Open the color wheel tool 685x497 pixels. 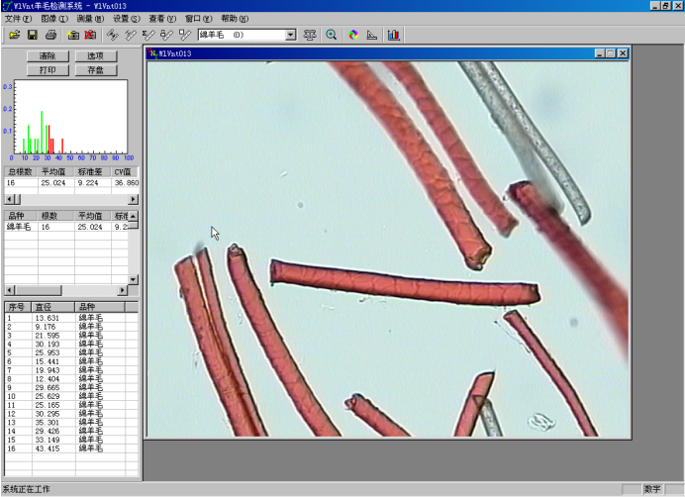point(353,35)
